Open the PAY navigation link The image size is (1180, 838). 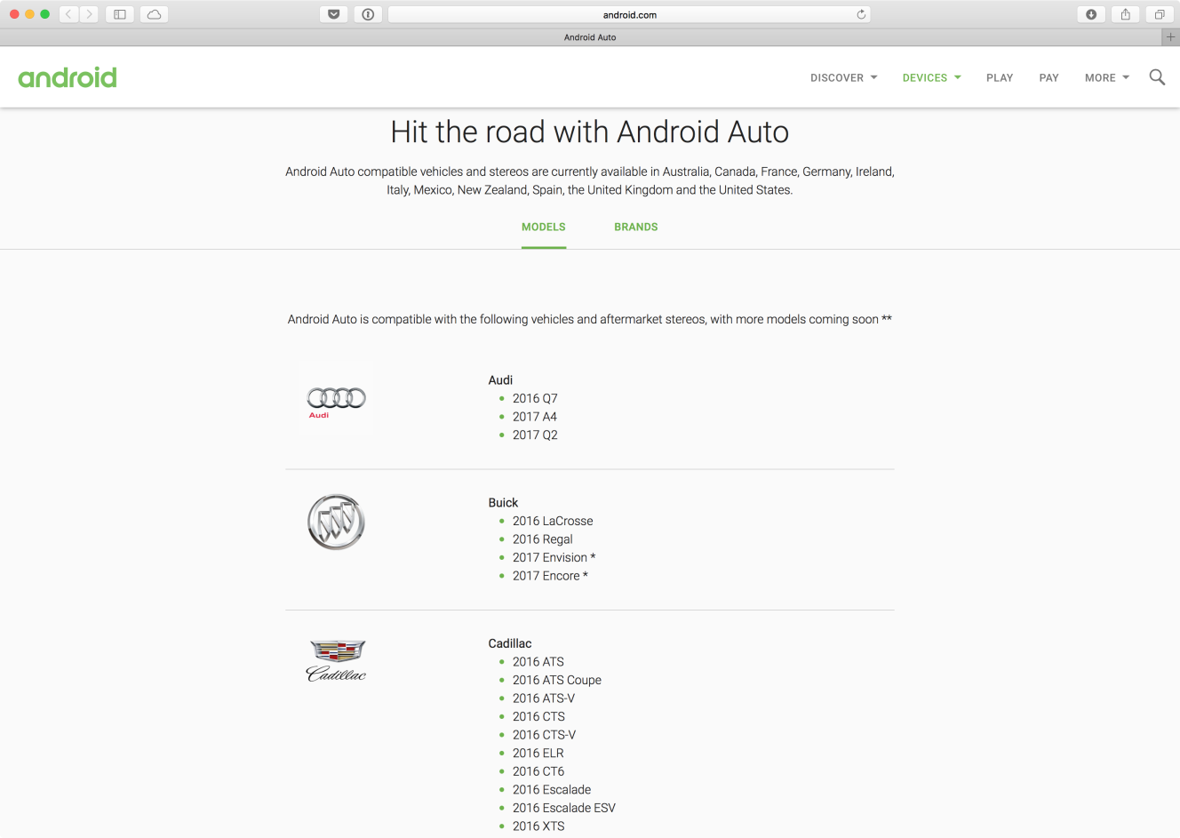point(1048,77)
